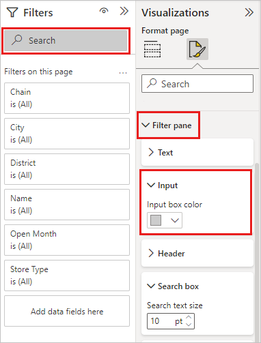Decrease Search text size with down arrow
The height and width of the screenshot is (343, 261).
(x=189, y=325)
